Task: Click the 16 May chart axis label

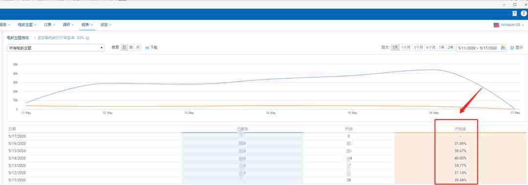Action: tap(434, 113)
